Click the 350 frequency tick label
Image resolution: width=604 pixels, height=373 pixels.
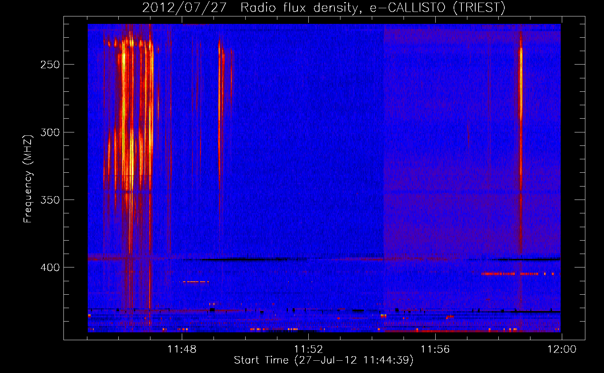(x=50, y=200)
